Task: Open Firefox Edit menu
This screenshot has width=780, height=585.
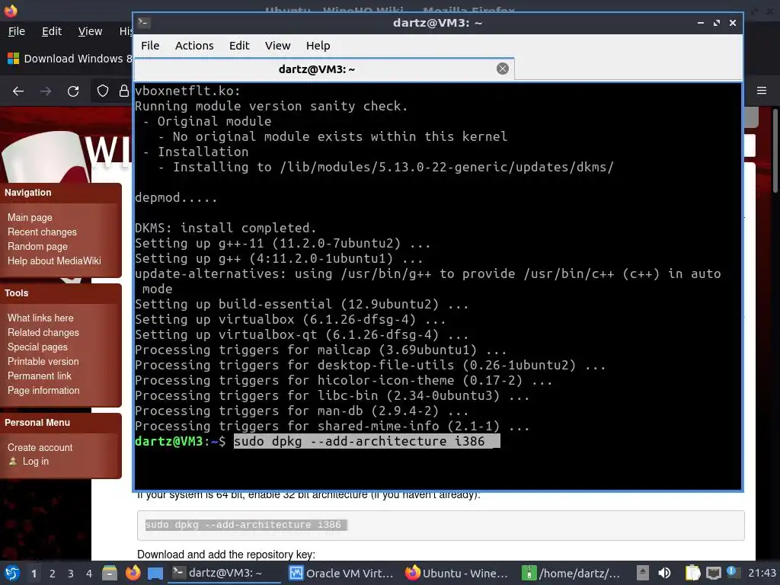Action: tap(52, 31)
